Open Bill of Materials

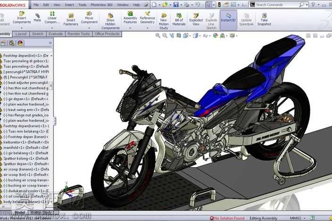[179, 19]
